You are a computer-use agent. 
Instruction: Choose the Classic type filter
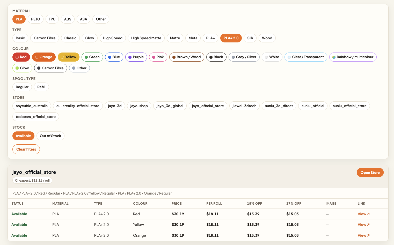pyautogui.click(x=70, y=38)
